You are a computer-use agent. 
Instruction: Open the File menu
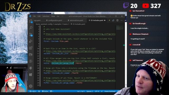coord(34,16)
